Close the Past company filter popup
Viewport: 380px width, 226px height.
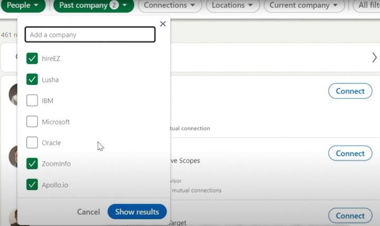[163, 24]
